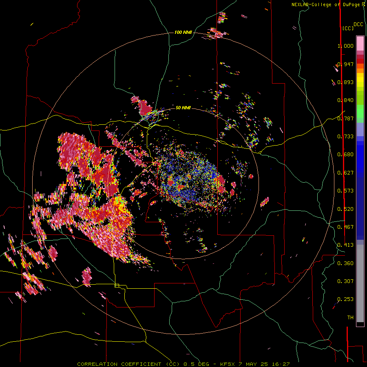
Task: Click the 7 MAY 25 date text
Action: [x=254, y=364]
